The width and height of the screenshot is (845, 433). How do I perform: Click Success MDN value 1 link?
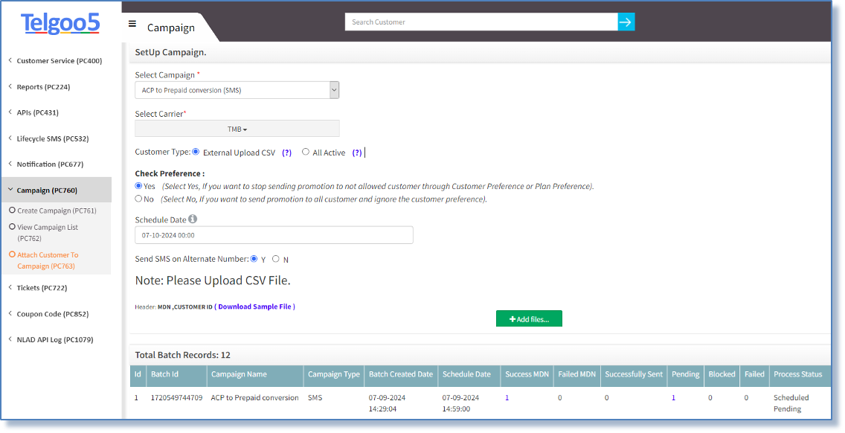[507, 398]
